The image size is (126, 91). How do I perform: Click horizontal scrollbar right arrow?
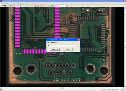(123, 88)
